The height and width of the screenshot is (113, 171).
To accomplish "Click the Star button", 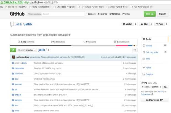I will (144, 24).
